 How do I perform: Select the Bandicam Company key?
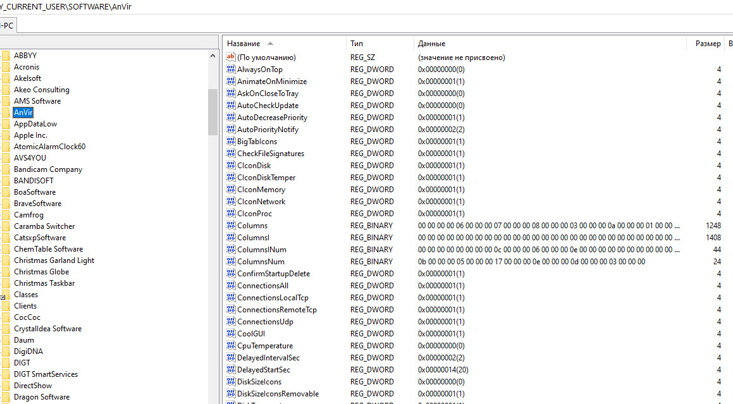(x=48, y=169)
